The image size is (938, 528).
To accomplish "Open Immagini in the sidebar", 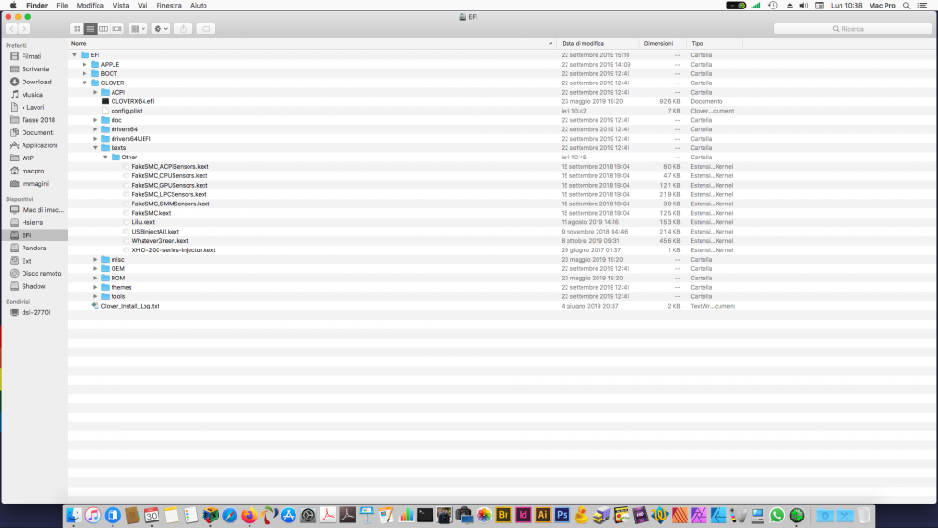I will pos(36,184).
